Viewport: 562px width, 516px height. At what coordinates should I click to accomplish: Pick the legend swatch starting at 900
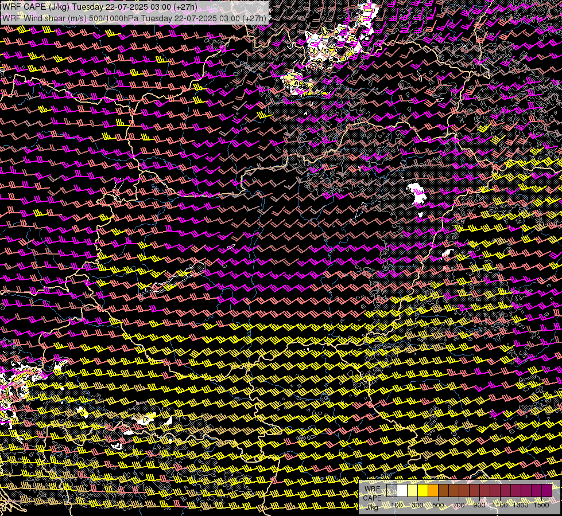(485, 490)
